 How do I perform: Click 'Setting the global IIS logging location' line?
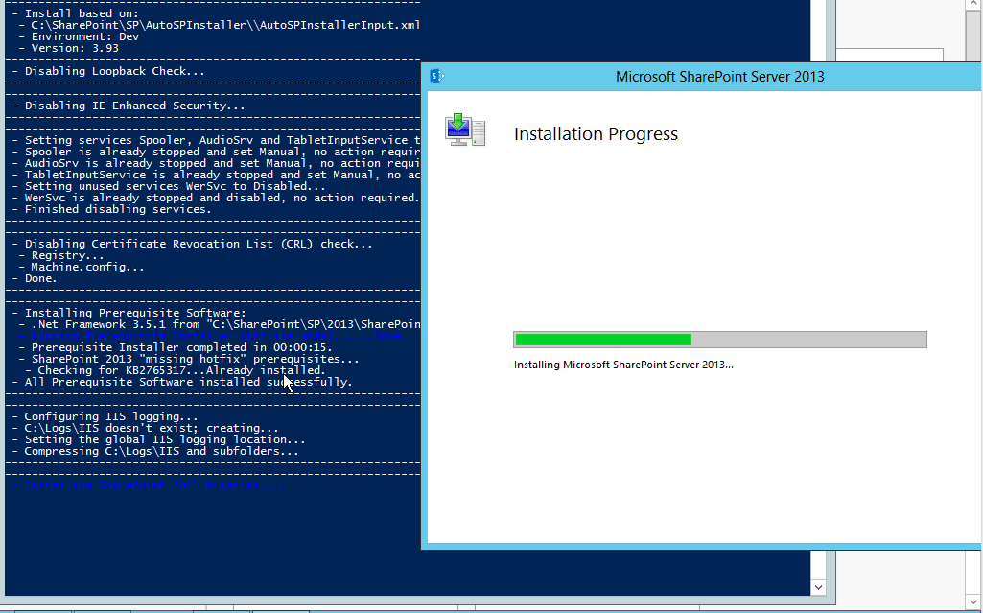159,439
